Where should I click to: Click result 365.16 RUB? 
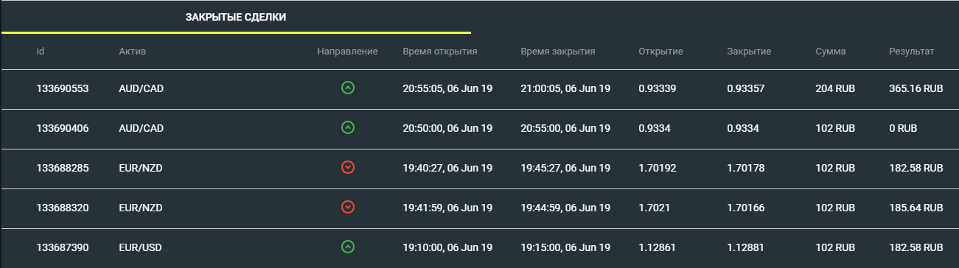[x=916, y=88]
